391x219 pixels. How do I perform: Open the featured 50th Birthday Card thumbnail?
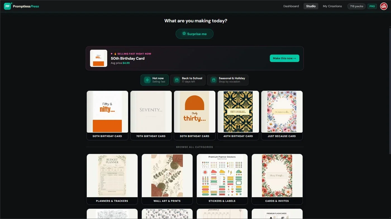coord(99,58)
